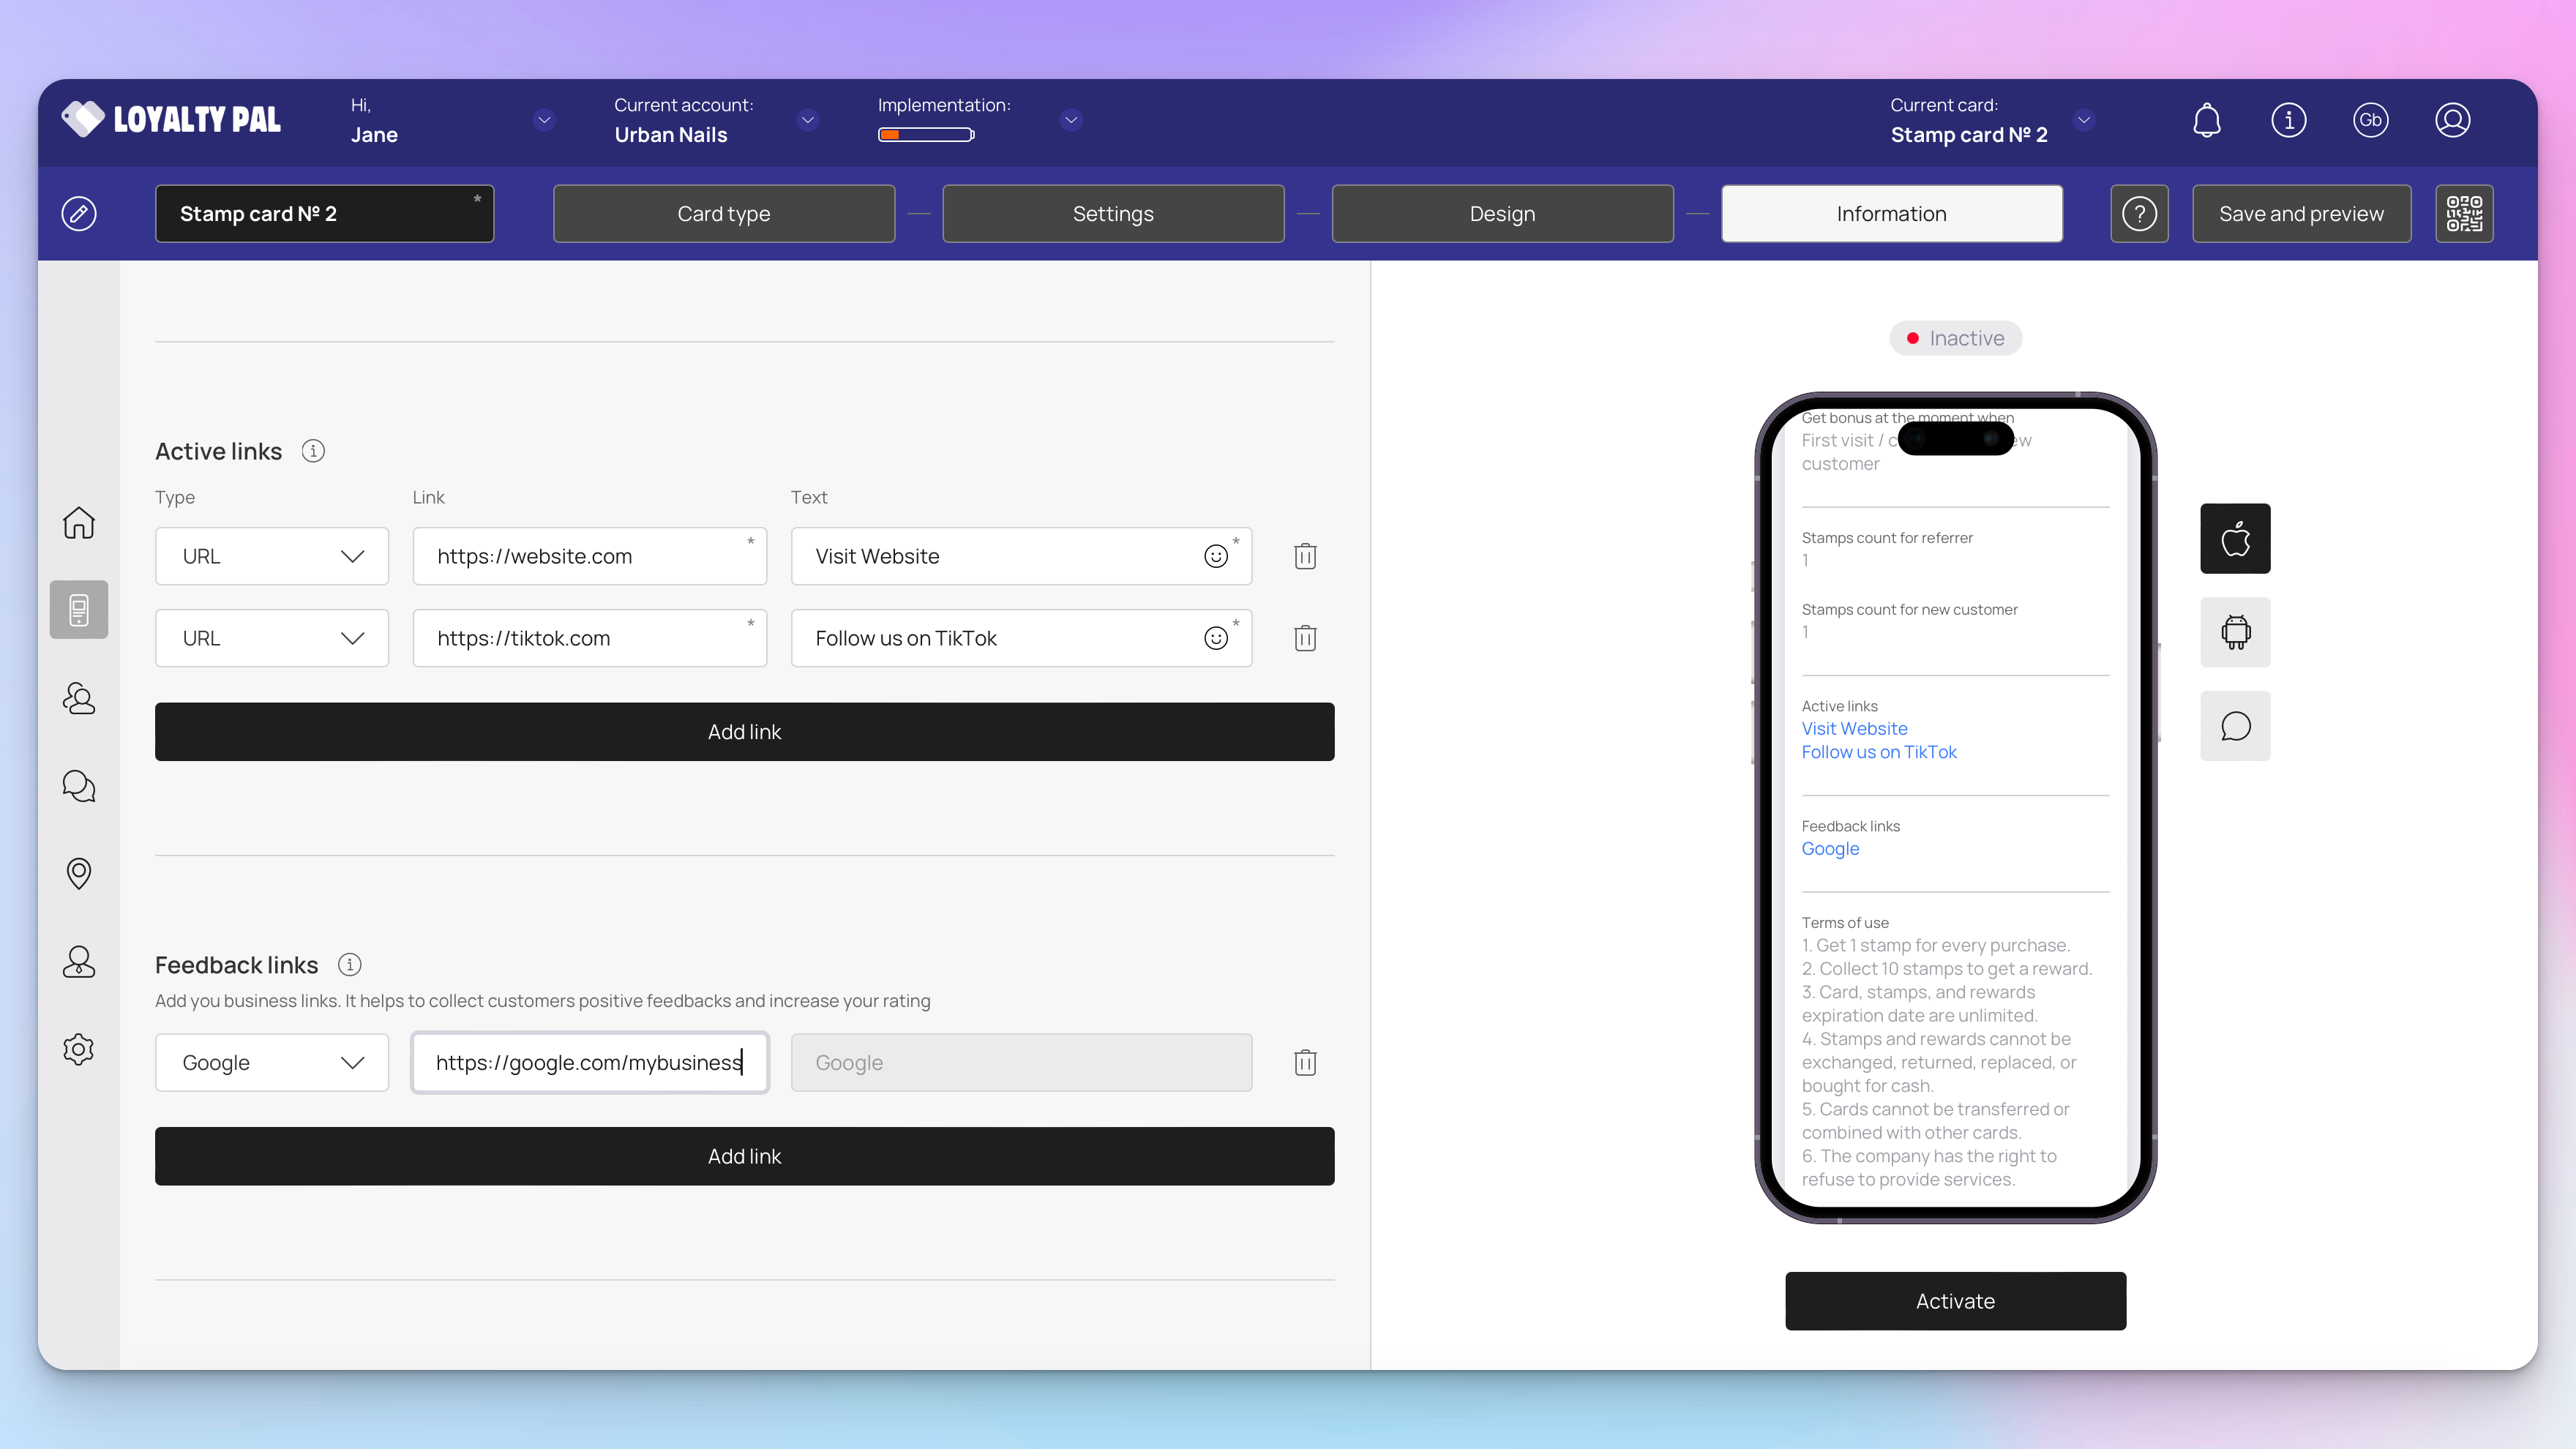Open the Google feedback type dropdown
Viewport: 2576px width, 1449px height.
(271, 1062)
